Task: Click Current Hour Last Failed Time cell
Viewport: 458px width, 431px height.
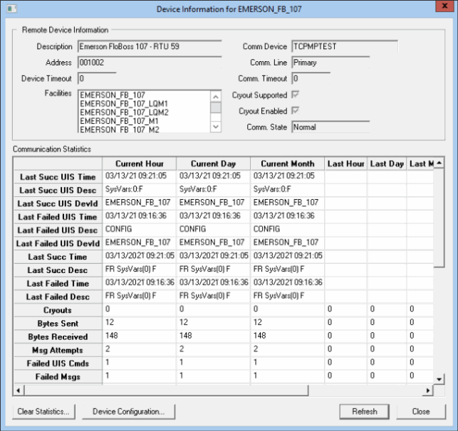Action: pos(140,282)
